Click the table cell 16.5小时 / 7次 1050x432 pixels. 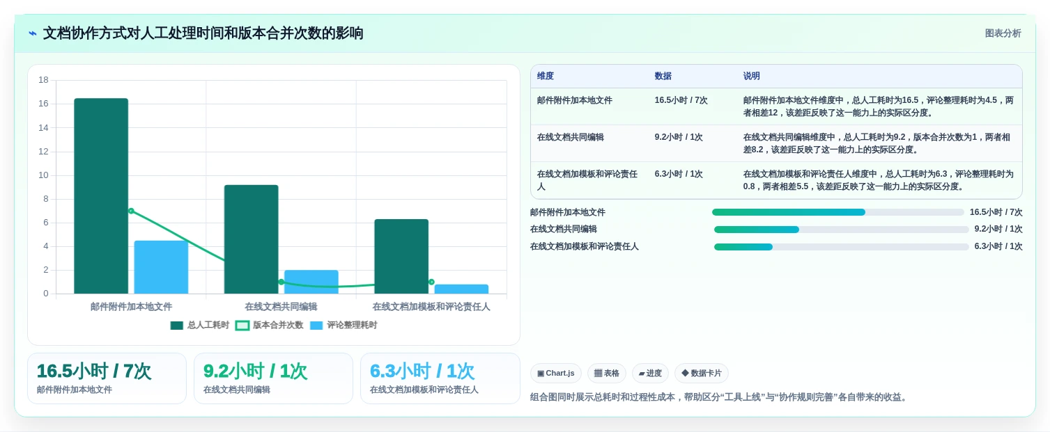(x=681, y=100)
